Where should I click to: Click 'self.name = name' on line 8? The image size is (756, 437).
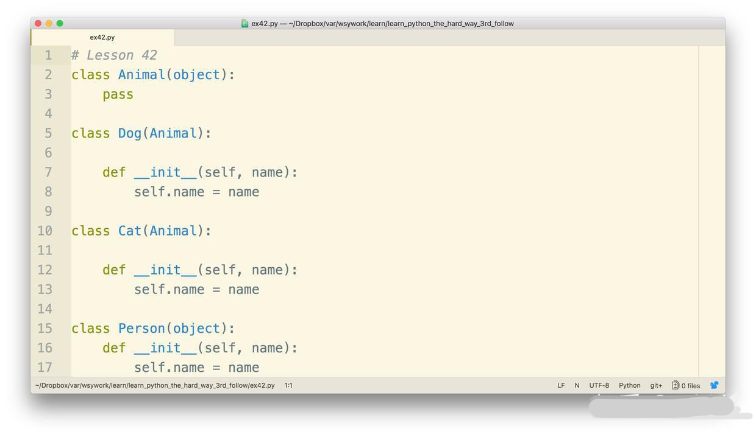[196, 192]
